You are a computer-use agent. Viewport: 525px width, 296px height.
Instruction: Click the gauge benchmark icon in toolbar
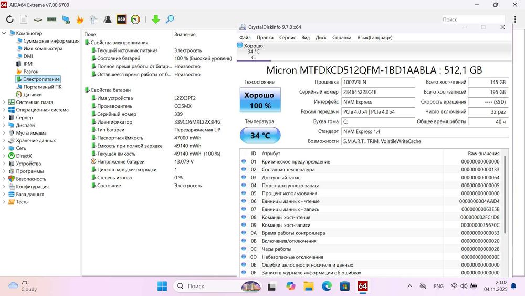click(135, 19)
